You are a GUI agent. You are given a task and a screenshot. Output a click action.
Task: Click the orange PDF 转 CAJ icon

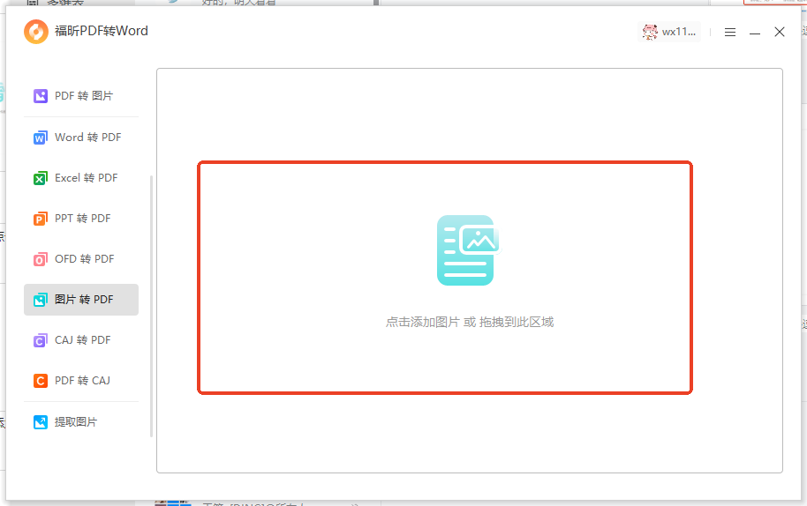pos(40,382)
